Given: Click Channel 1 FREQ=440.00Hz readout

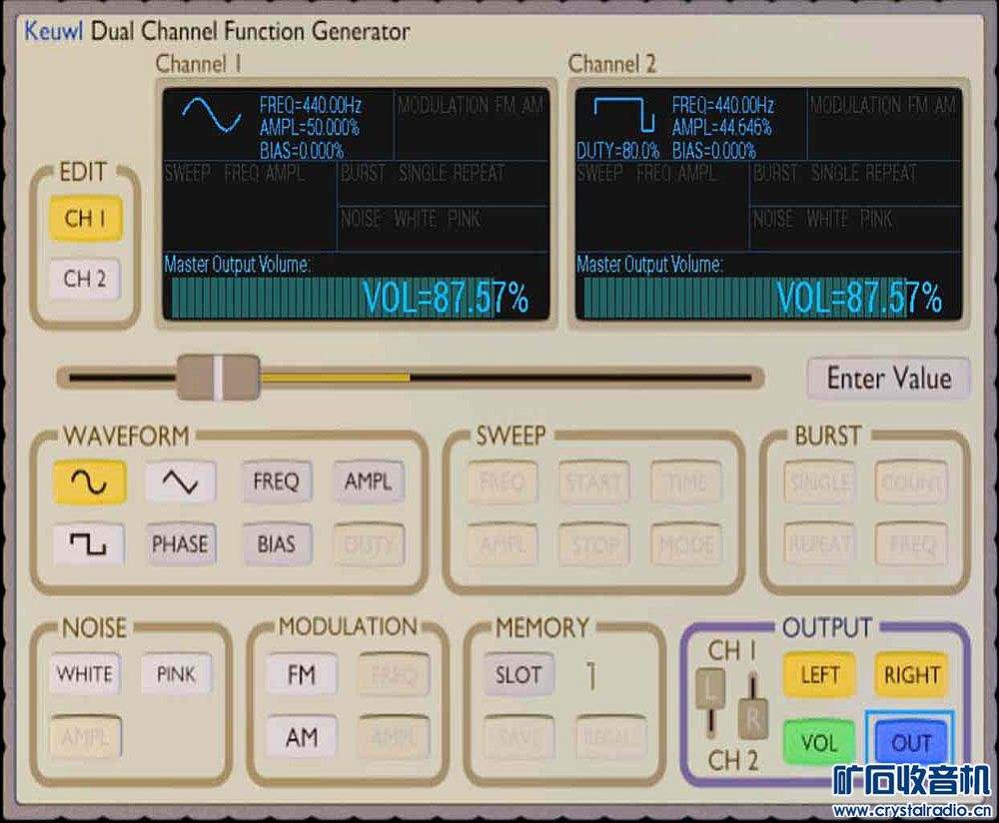Looking at the screenshot, I should tap(311, 105).
